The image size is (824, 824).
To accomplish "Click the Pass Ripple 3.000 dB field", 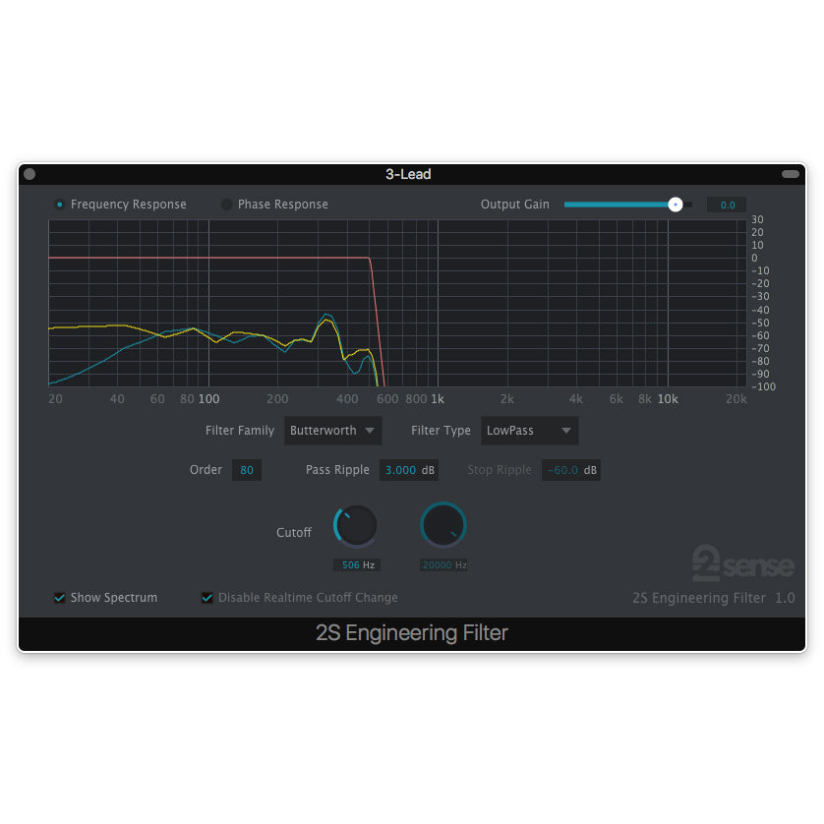I will pos(409,470).
